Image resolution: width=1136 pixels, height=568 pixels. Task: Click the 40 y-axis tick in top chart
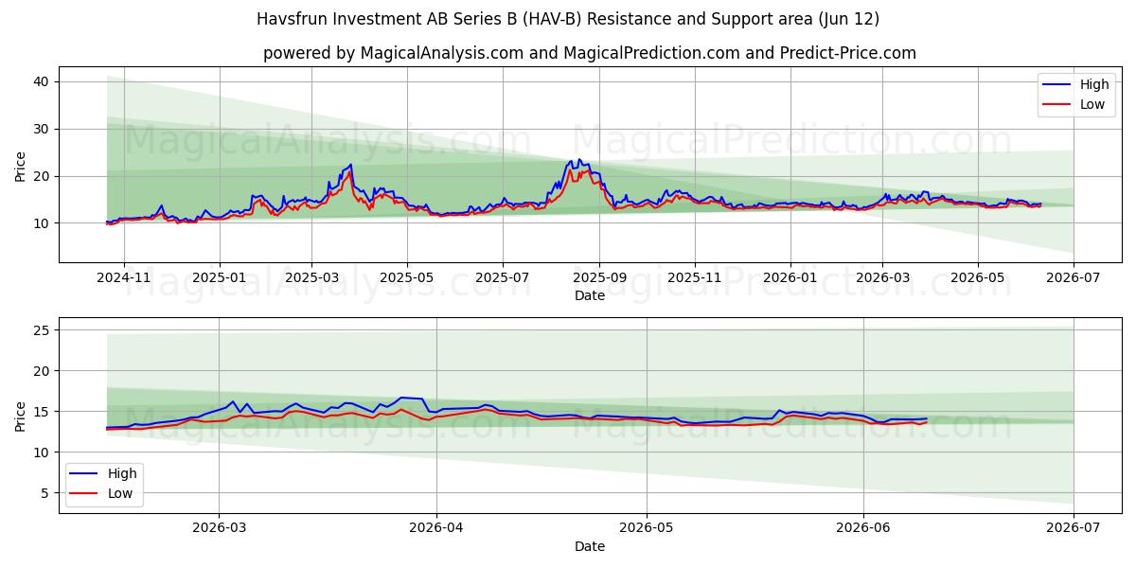(x=44, y=81)
